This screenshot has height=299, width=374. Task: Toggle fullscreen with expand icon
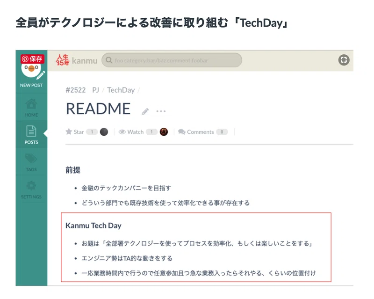[x=344, y=60]
